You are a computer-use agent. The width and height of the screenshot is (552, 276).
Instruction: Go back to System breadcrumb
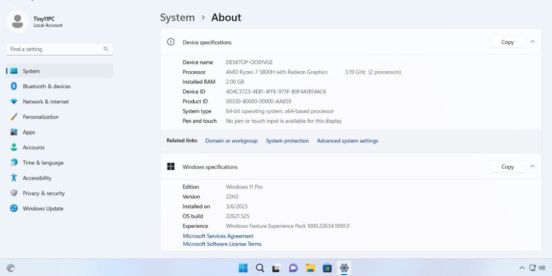coord(178,17)
